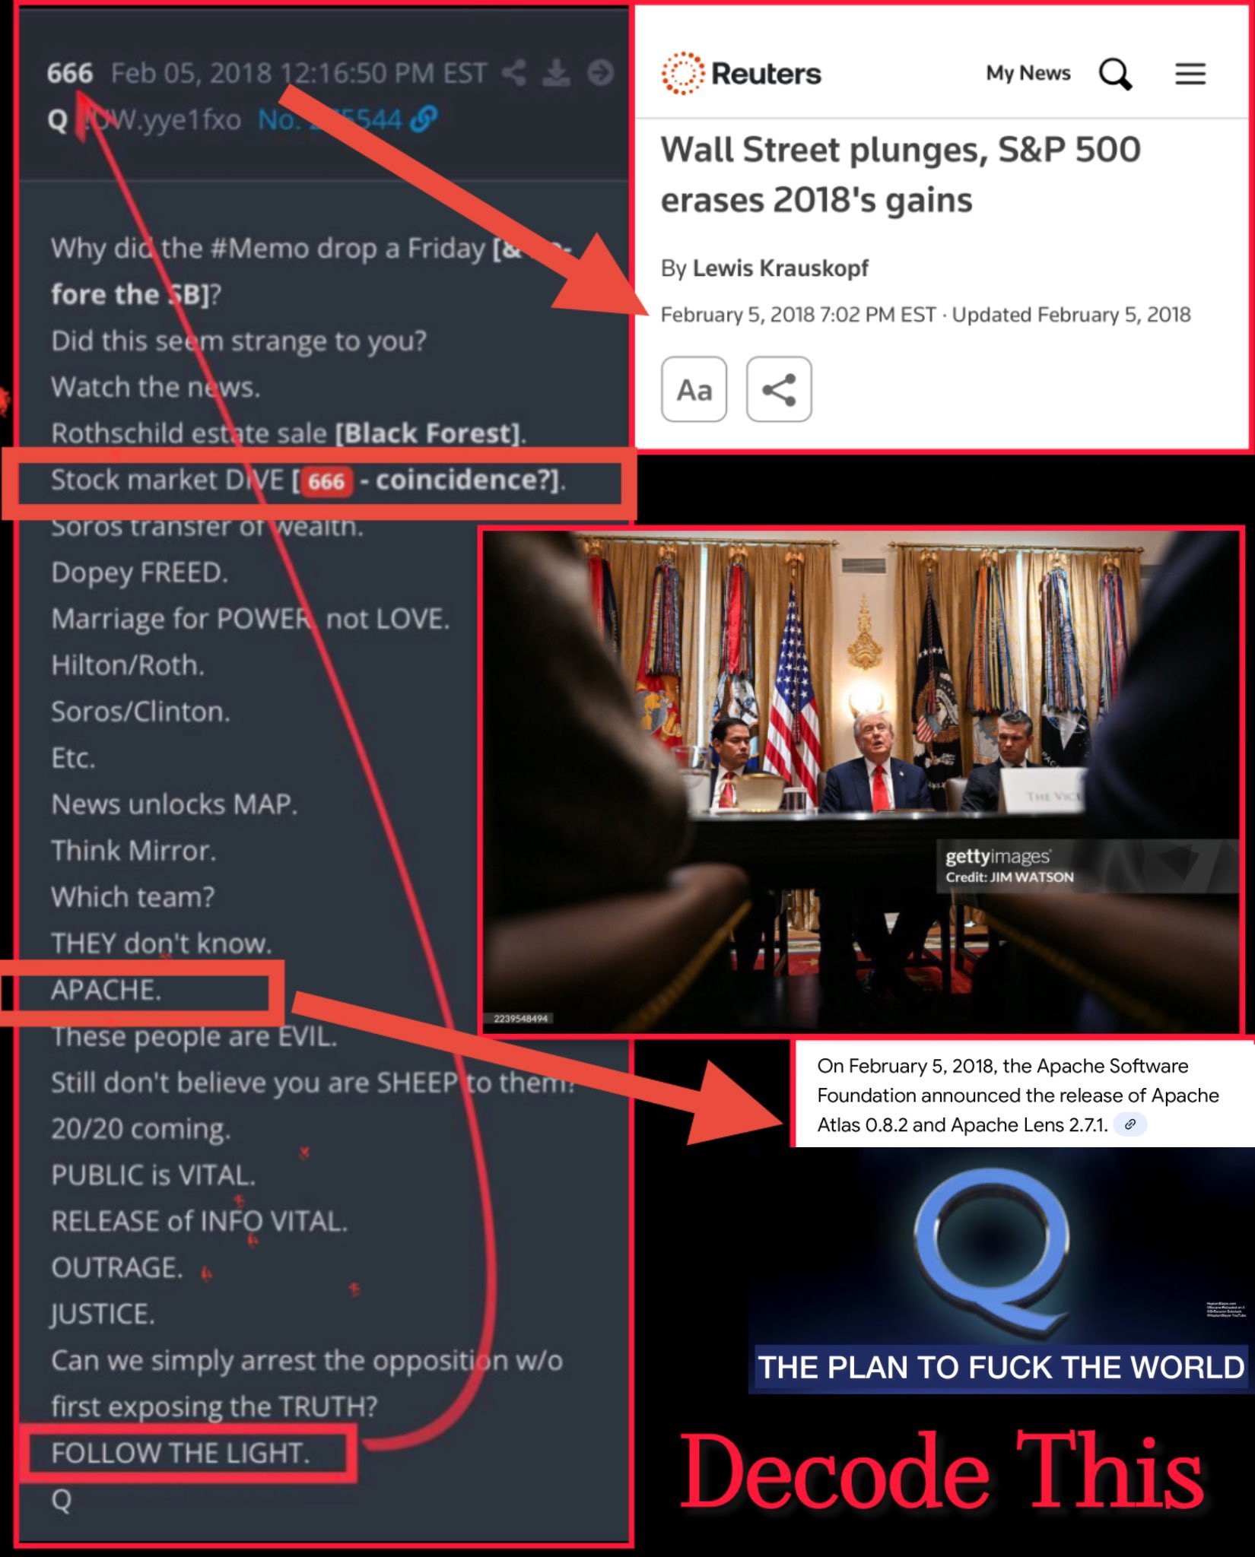The image size is (1255, 1557).
Task: Click the Reuters logo
Action: tap(741, 73)
